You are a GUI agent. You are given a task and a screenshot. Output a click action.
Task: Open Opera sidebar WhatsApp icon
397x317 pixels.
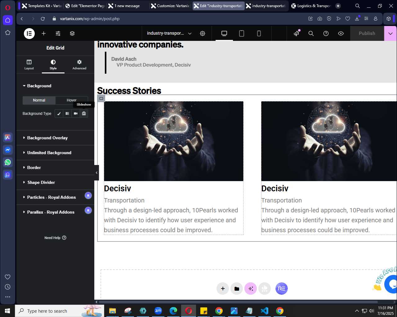[8, 162]
